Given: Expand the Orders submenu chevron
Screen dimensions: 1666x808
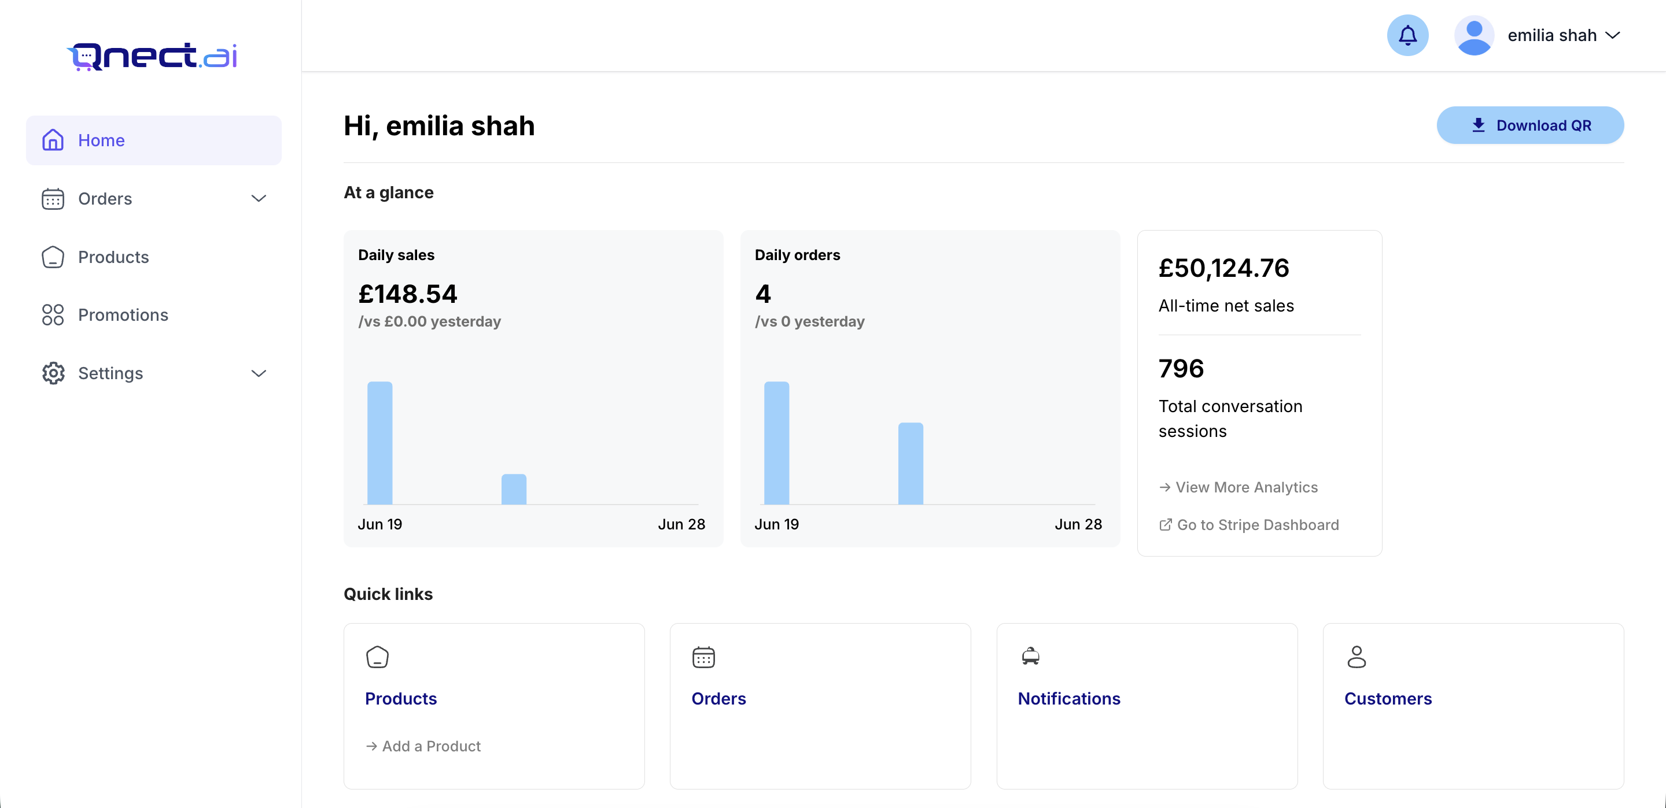Looking at the screenshot, I should [x=259, y=198].
